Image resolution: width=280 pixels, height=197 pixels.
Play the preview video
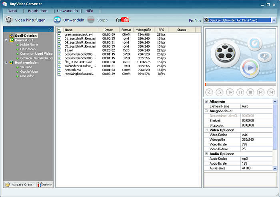point(230,92)
